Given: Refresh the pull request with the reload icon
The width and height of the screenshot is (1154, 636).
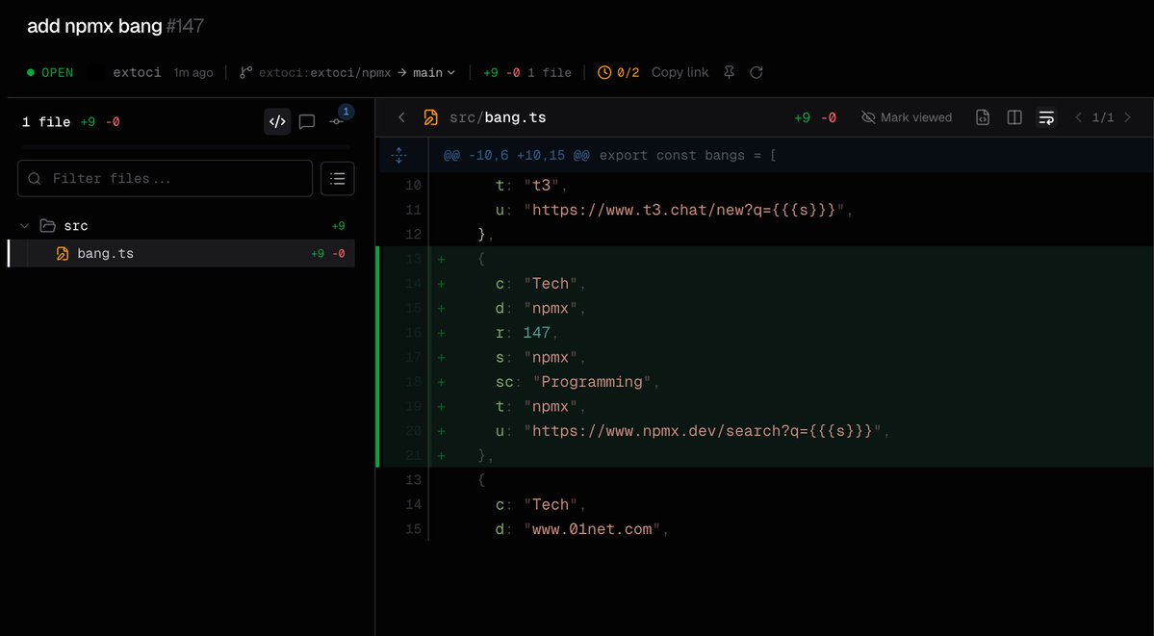Looking at the screenshot, I should click(x=756, y=72).
